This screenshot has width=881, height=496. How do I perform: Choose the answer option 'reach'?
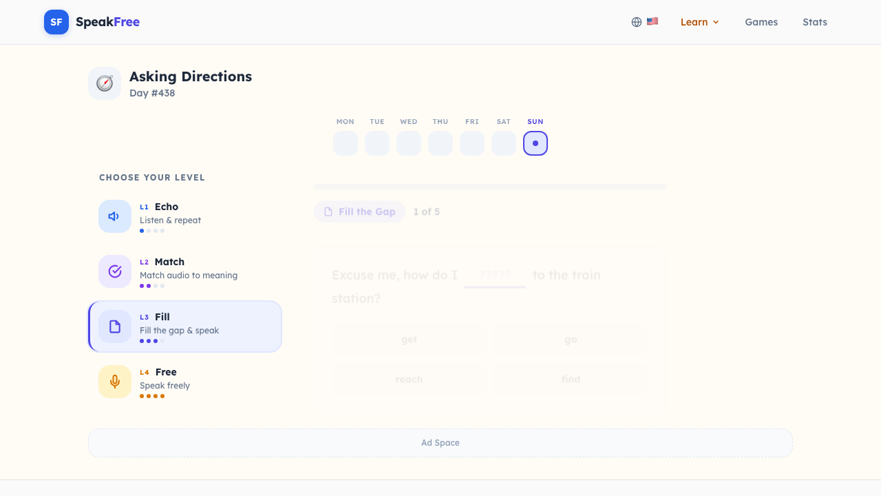pos(410,380)
